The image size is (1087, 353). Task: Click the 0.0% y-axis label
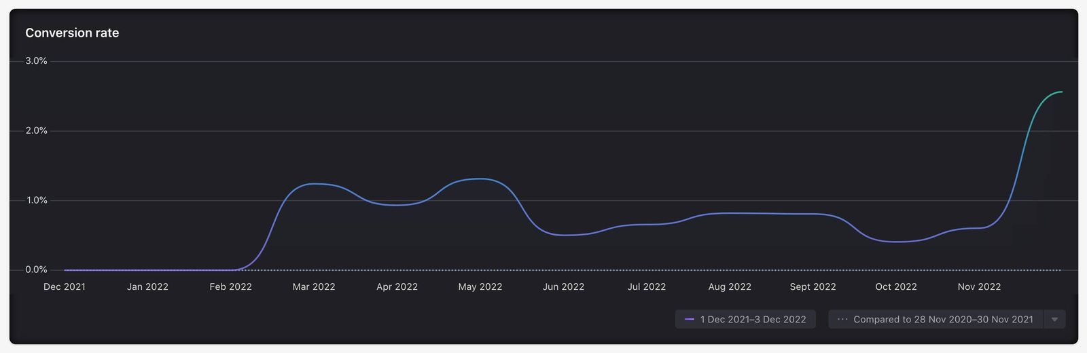pyautogui.click(x=37, y=270)
